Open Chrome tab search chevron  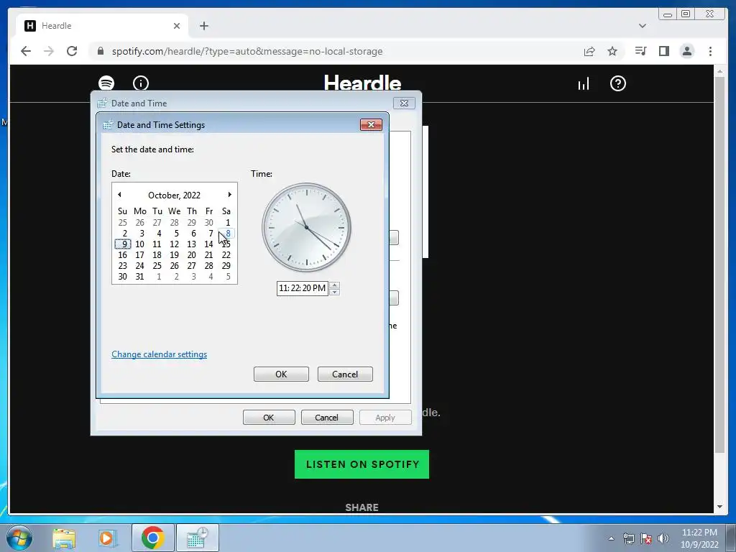(x=642, y=26)
